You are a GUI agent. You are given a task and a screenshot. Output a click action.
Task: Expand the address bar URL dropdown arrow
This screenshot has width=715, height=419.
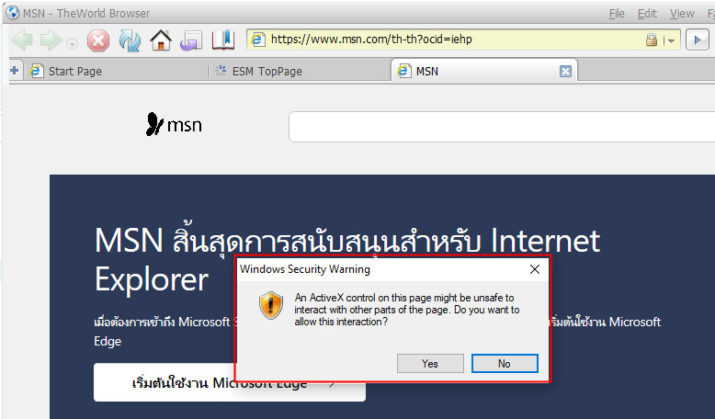(671, 40)
